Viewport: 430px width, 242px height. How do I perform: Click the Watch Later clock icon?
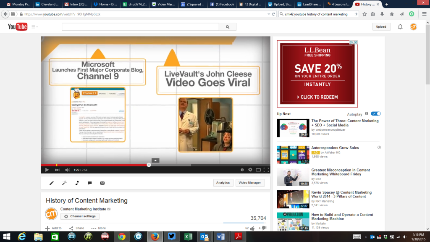click(242, 170)
